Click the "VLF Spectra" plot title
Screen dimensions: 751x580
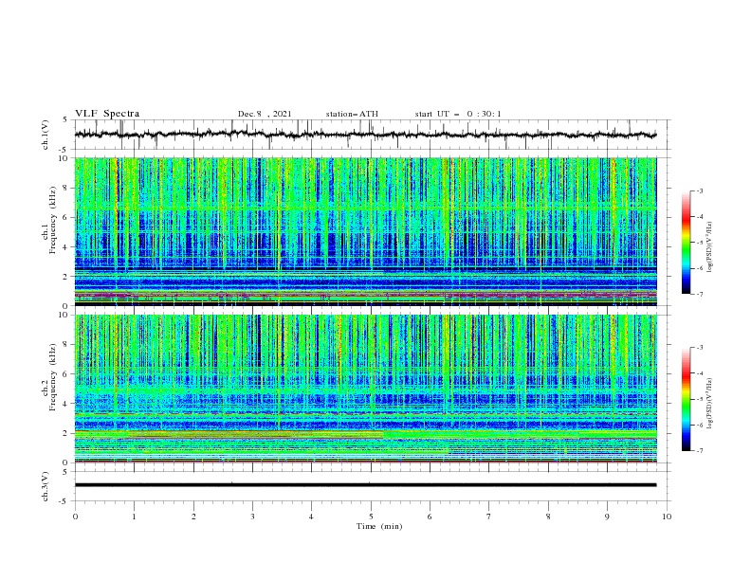tap(107, 114)
